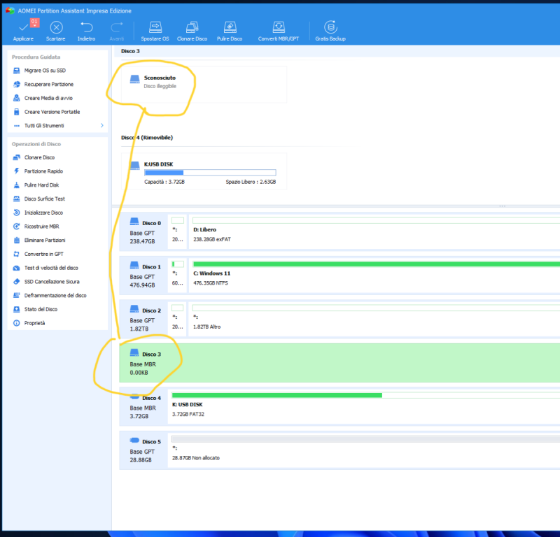The height and width of the screenshot is (537, 560).
Task: Click the Operazioni di Disco heading
Action: click(x=36, y=144)
